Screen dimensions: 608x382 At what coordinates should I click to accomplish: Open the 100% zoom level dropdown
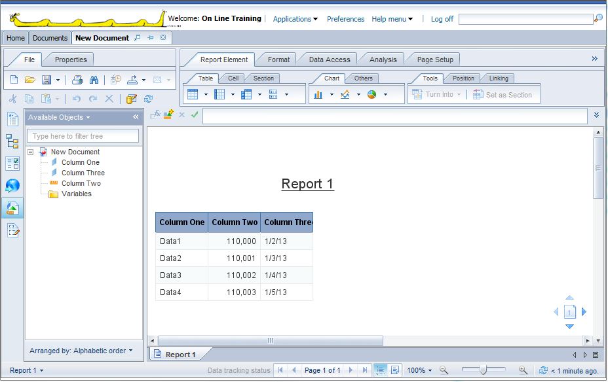419,370
